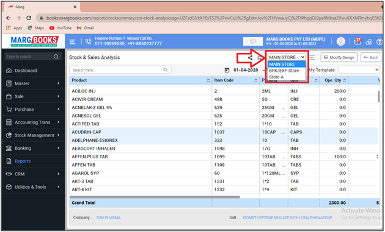Viewport: 385px width, 232px height.
Task: Click the magnifier in Search here box
Action: coord(166,70)
